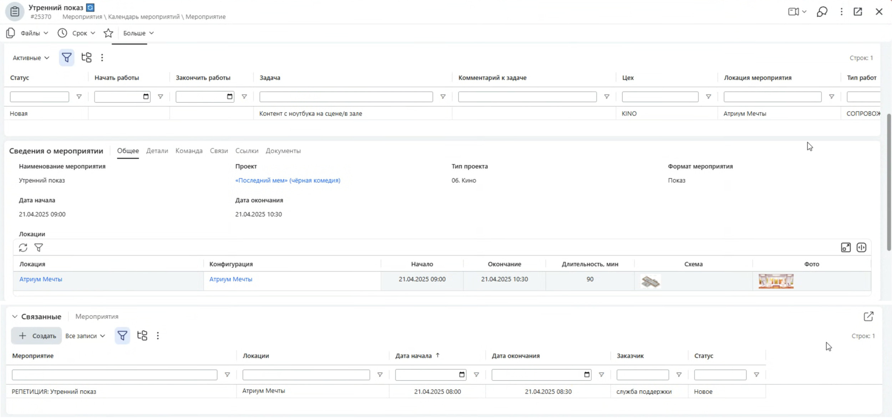
Task: Open the Активные view dropdown
Action: click(x=31, y=58)
